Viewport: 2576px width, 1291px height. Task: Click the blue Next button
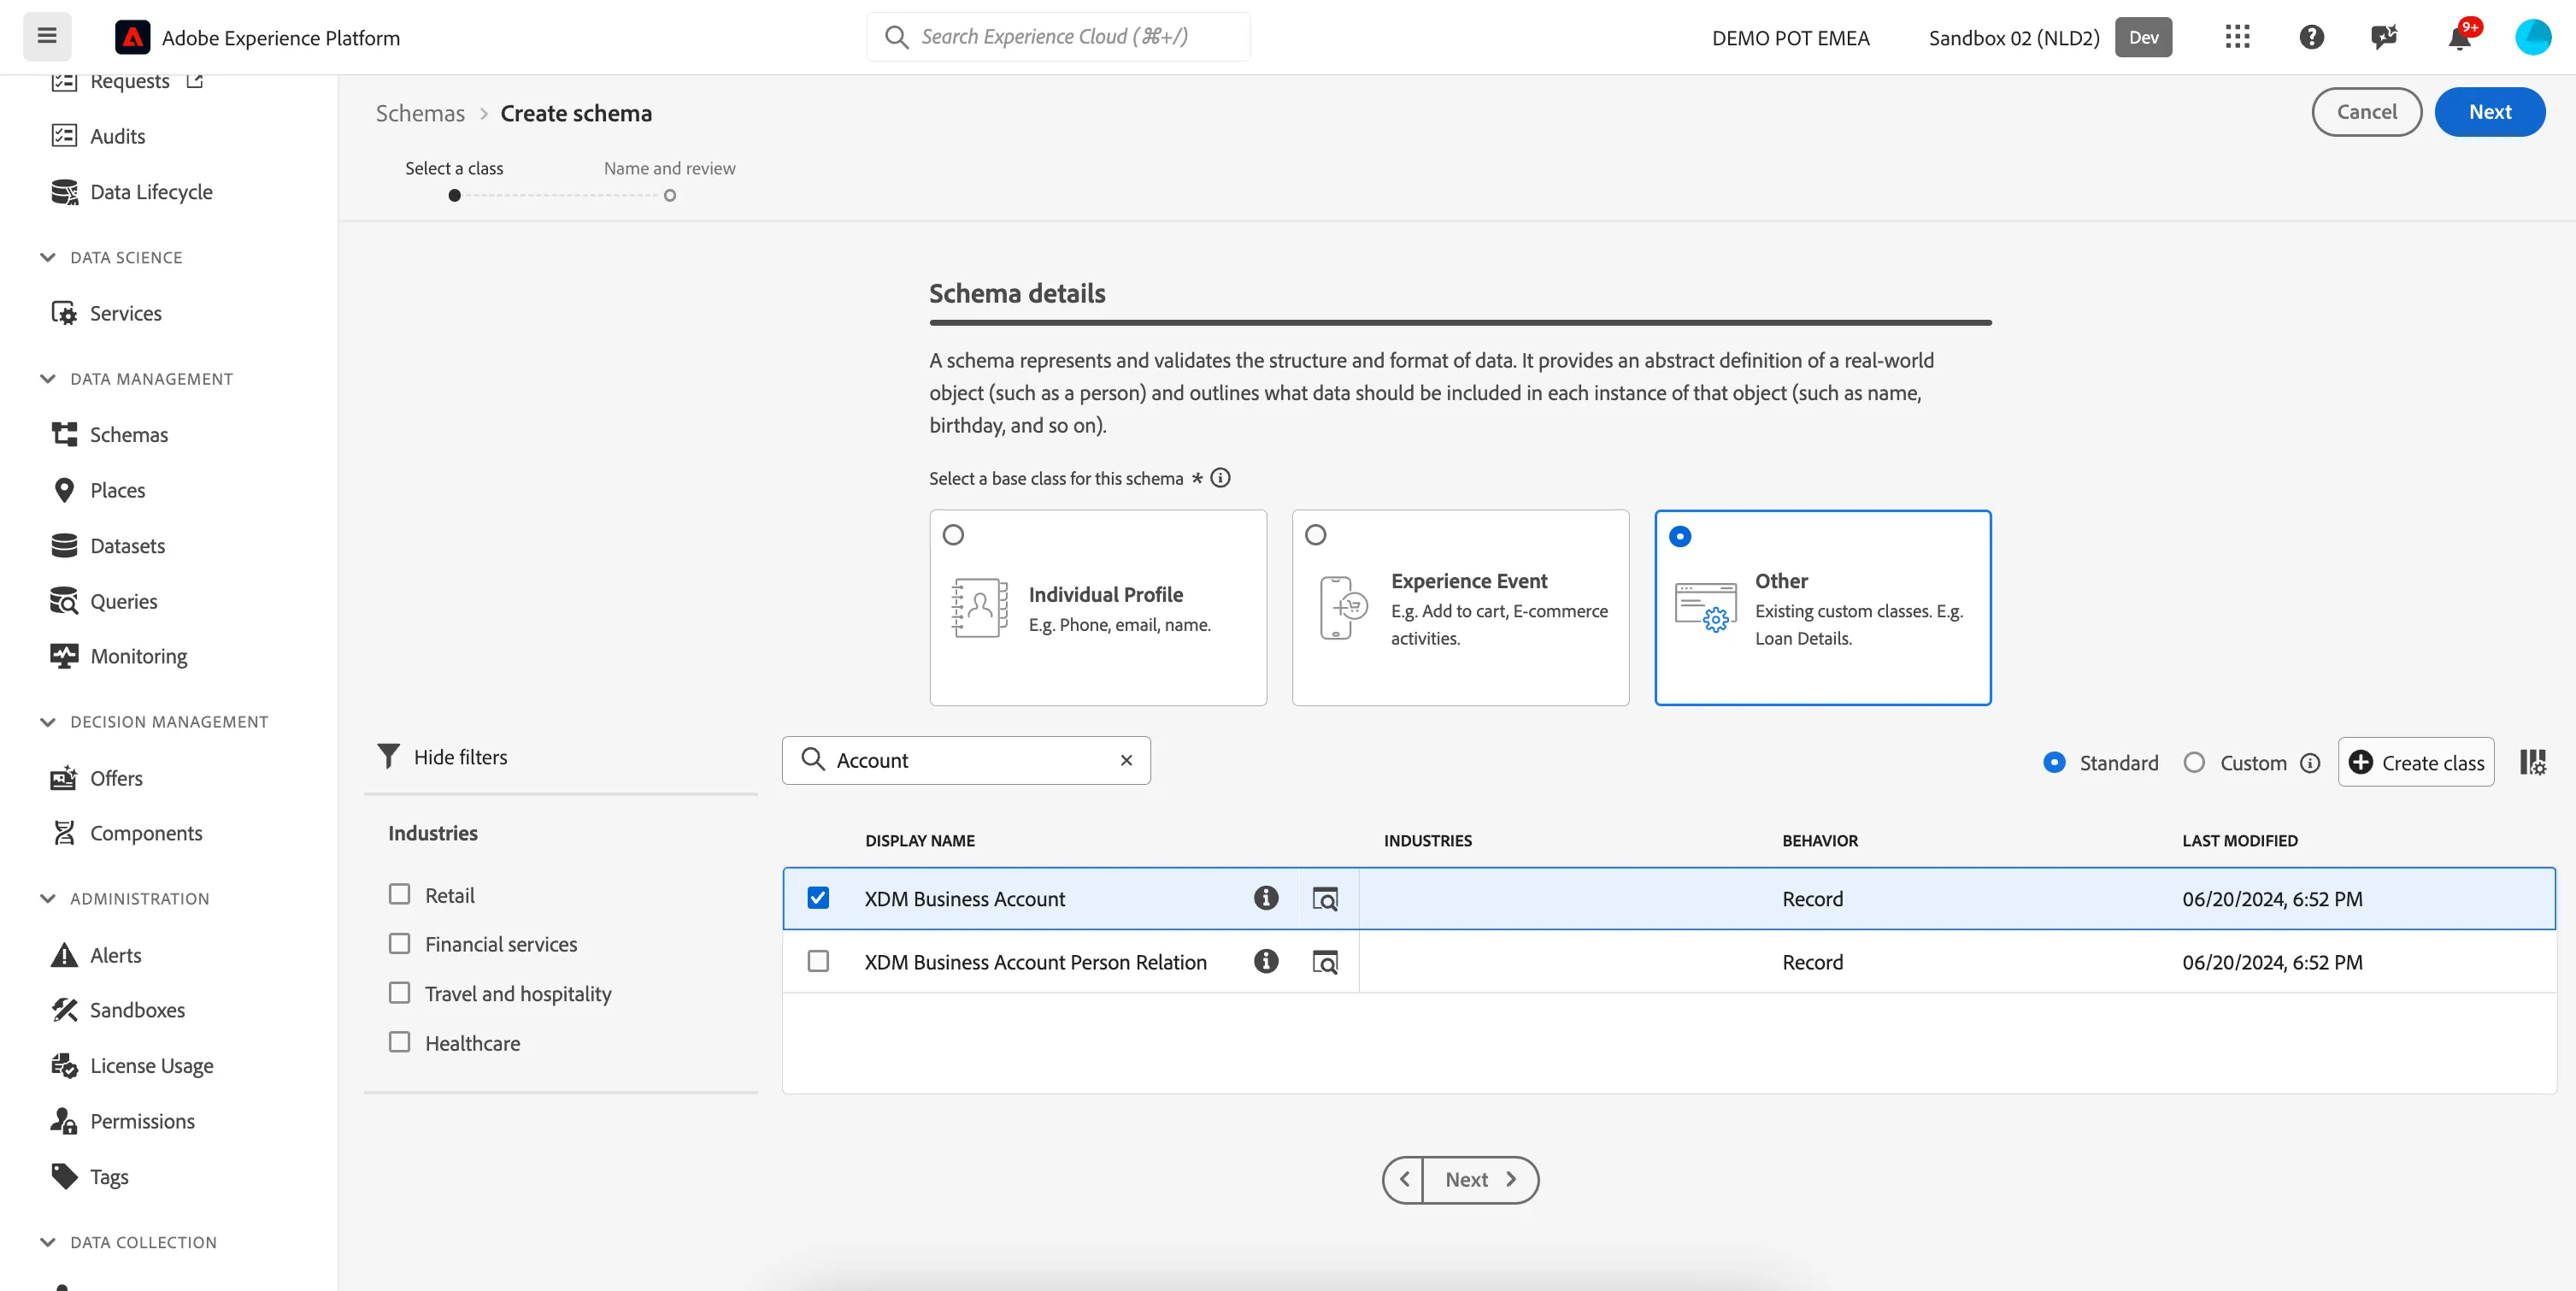coord(2489,112)
